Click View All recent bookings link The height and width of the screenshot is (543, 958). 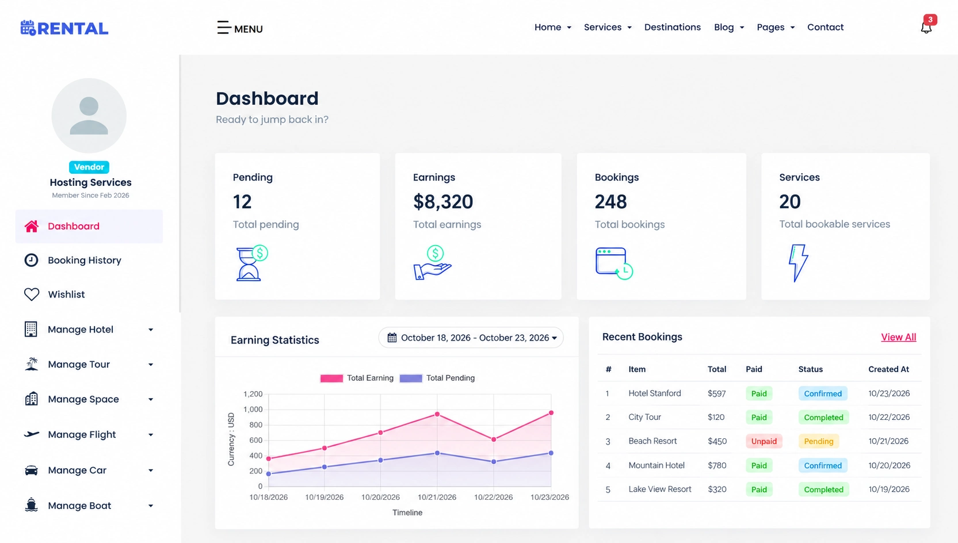[898, 337]
